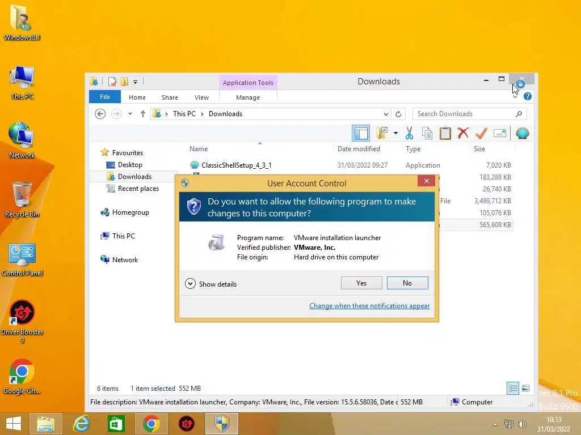Screen dimensions: 581x435
Task: Click Quick Access new folder icon
Action: coord(124,82)
